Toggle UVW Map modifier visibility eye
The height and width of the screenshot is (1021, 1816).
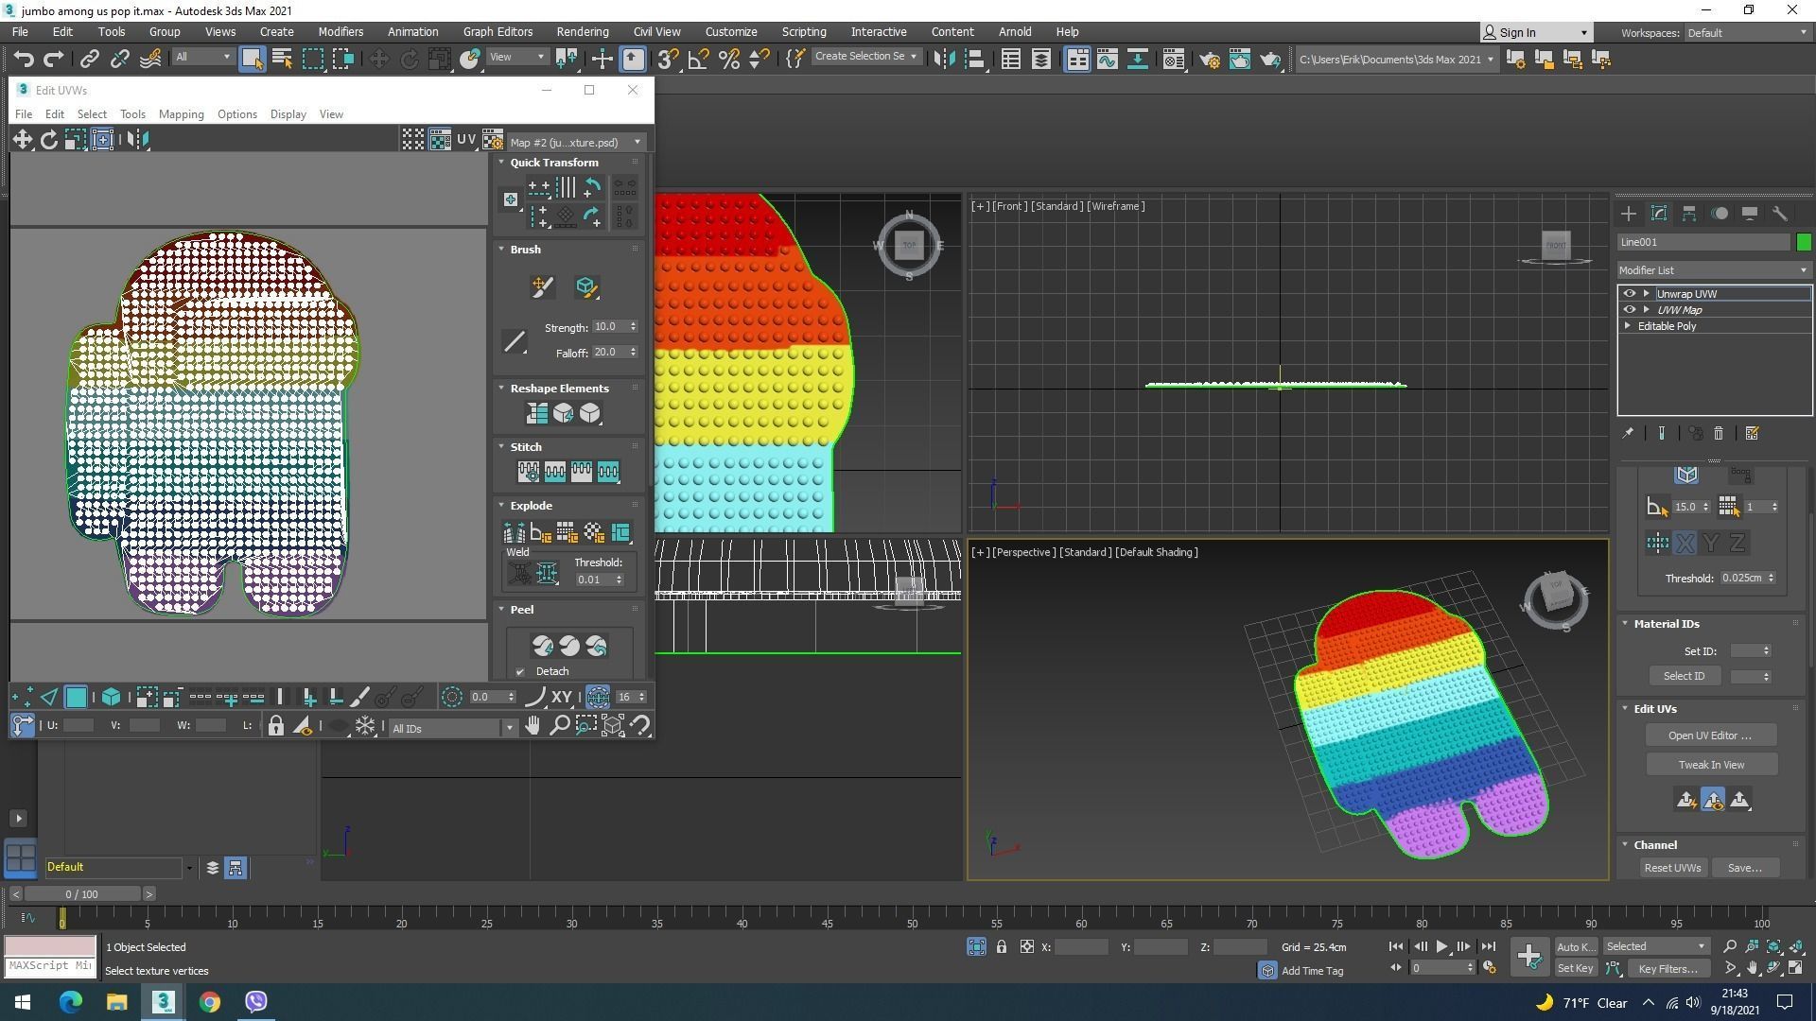click(x=1629, y=310)
